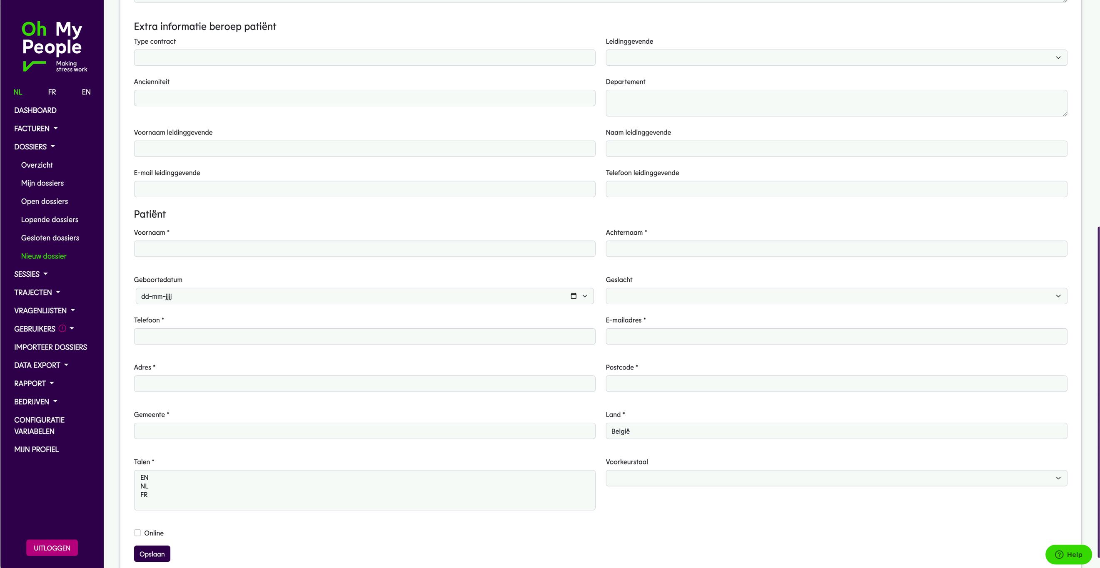
Task: Expand the Sessies menu arrow
Action: coord(46,274)
